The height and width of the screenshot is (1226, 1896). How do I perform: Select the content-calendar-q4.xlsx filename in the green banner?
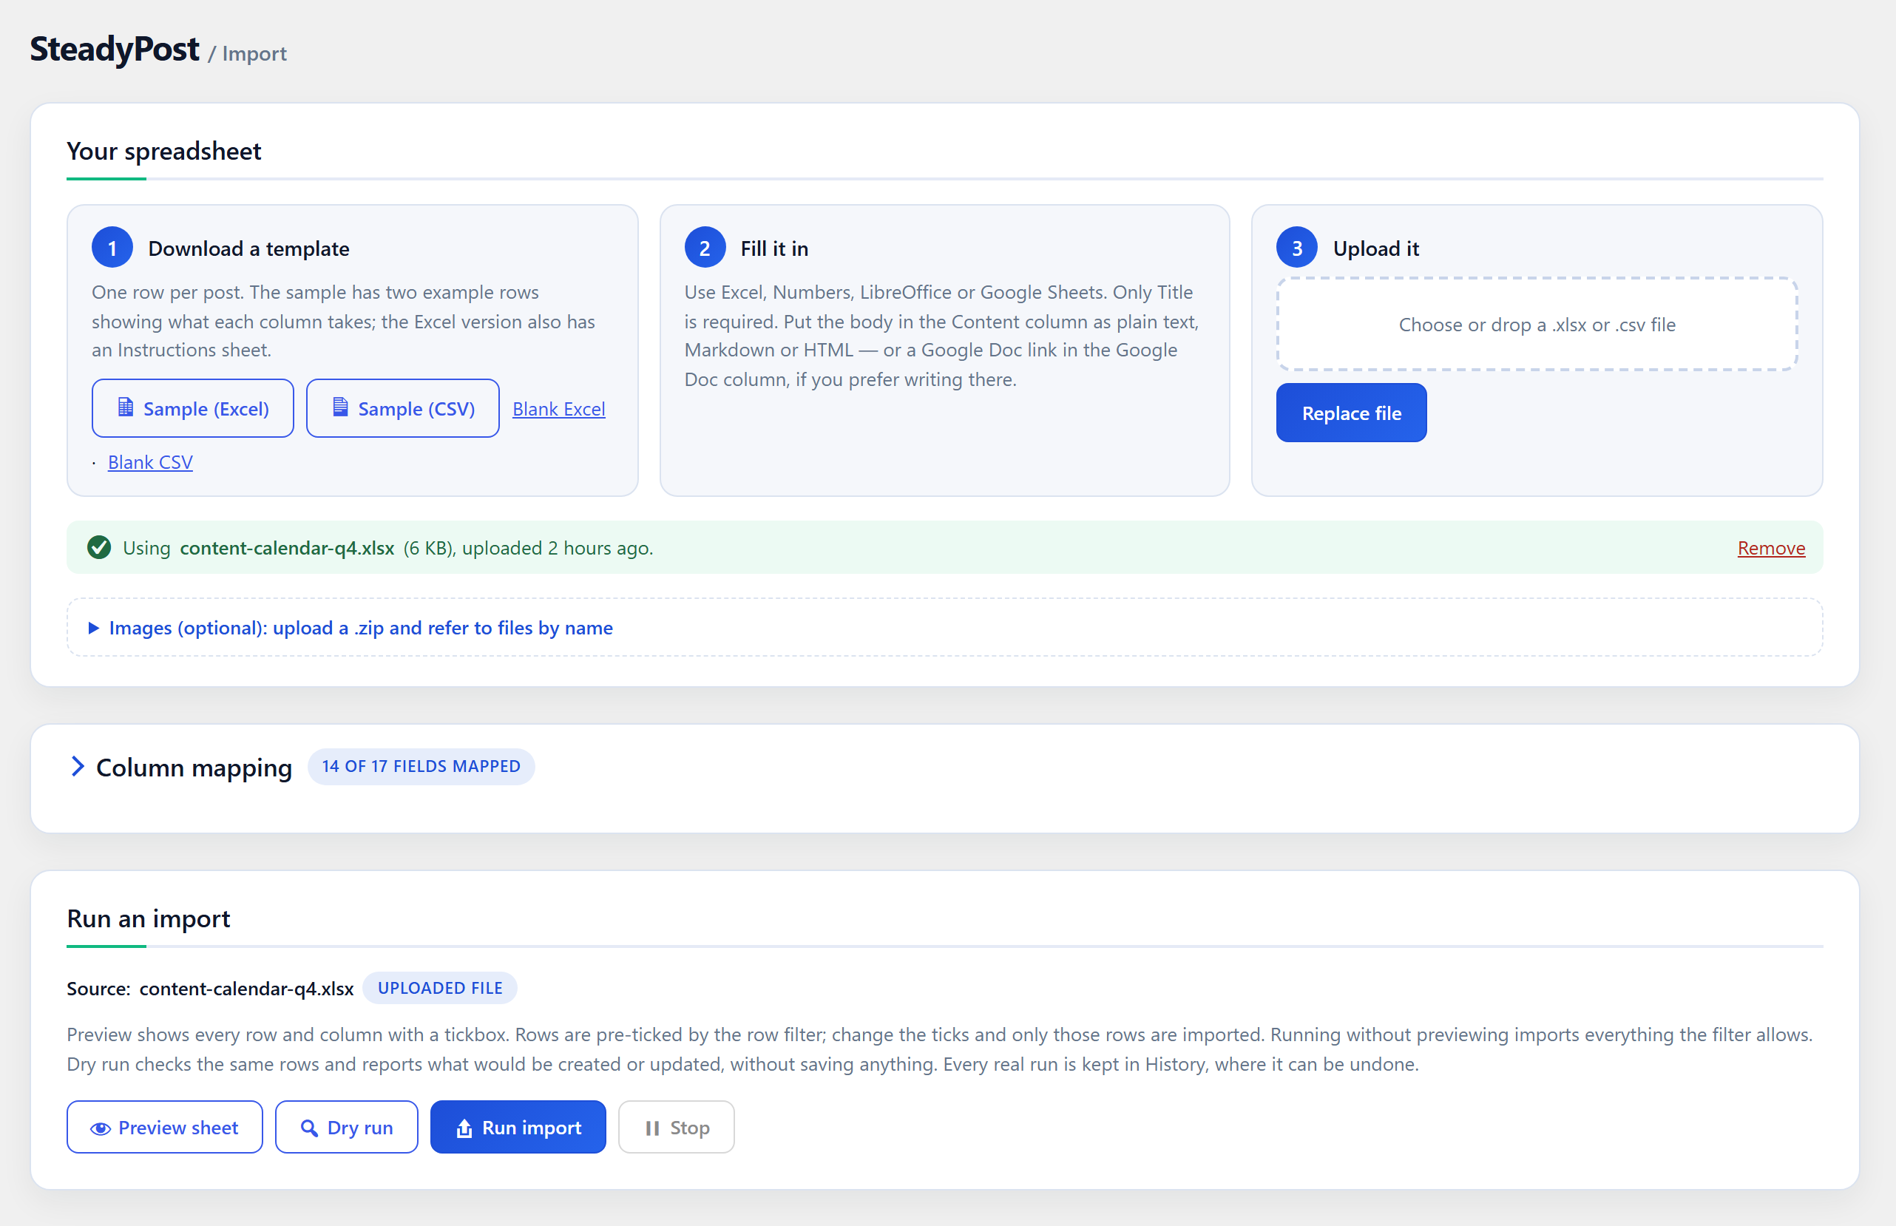[287, 548]
